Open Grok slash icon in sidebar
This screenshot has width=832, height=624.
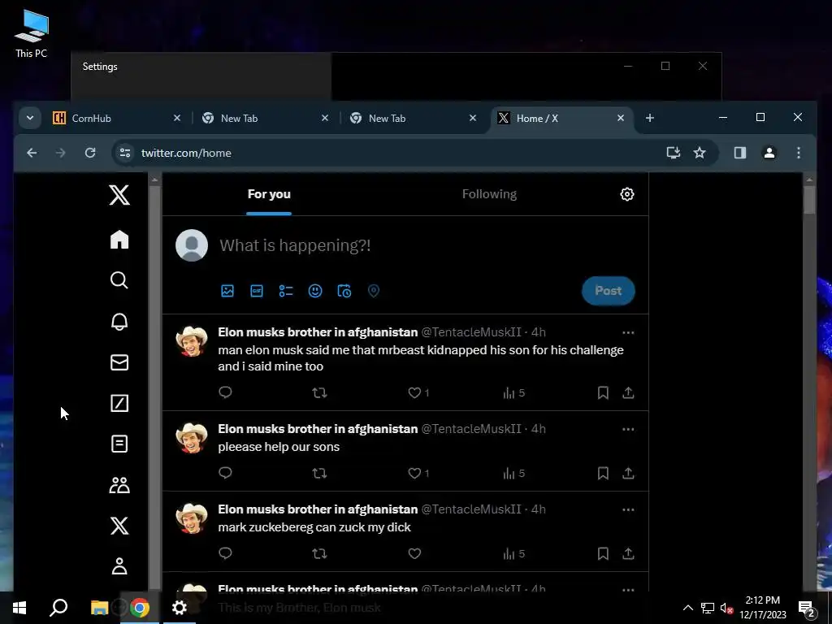[119, 403]
